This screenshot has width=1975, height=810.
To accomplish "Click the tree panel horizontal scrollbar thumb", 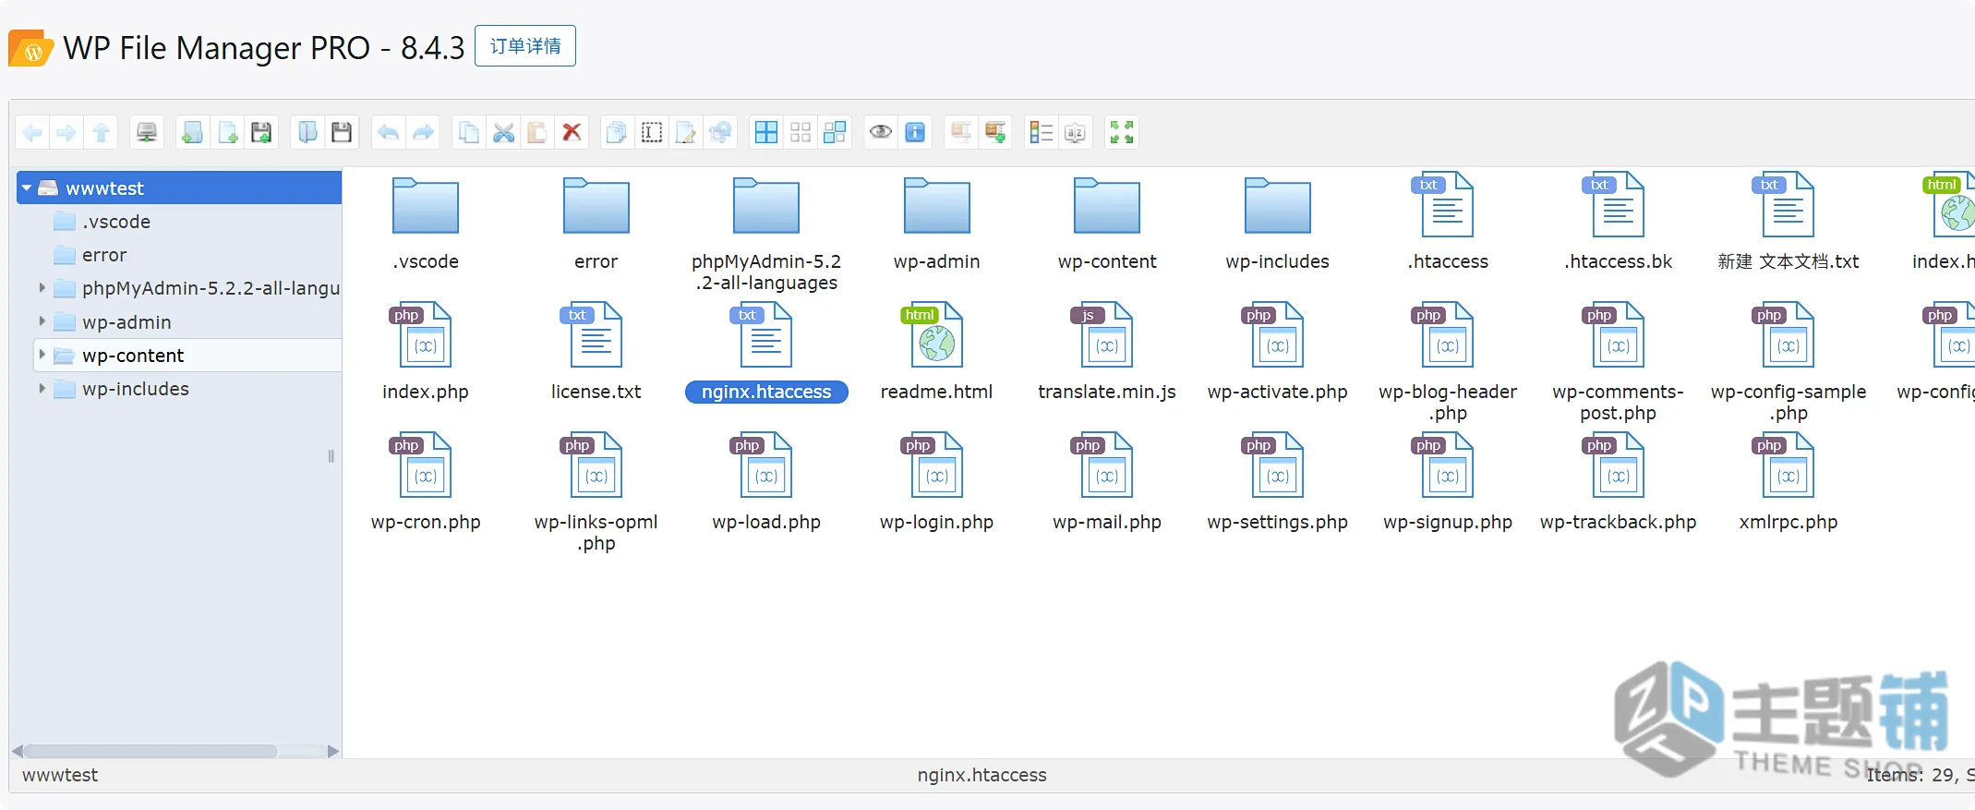I will (151, 751).
